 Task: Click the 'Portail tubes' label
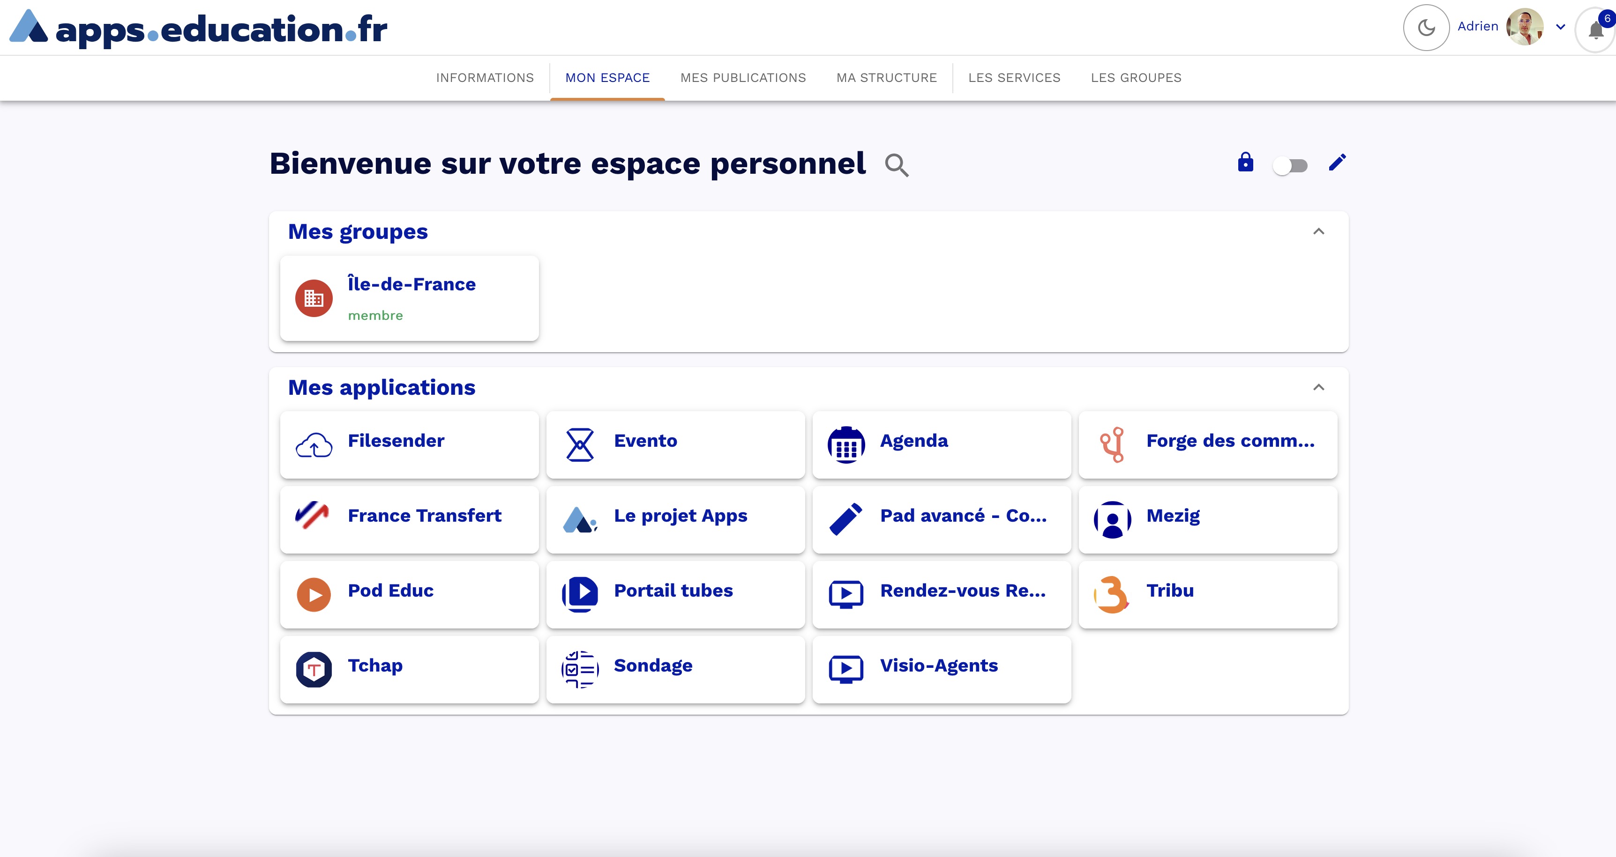pos(673,591)
